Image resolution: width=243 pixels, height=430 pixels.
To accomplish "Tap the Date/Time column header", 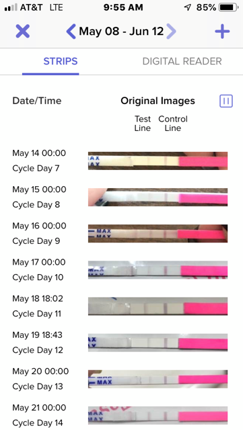I will [x=37, y=101].
